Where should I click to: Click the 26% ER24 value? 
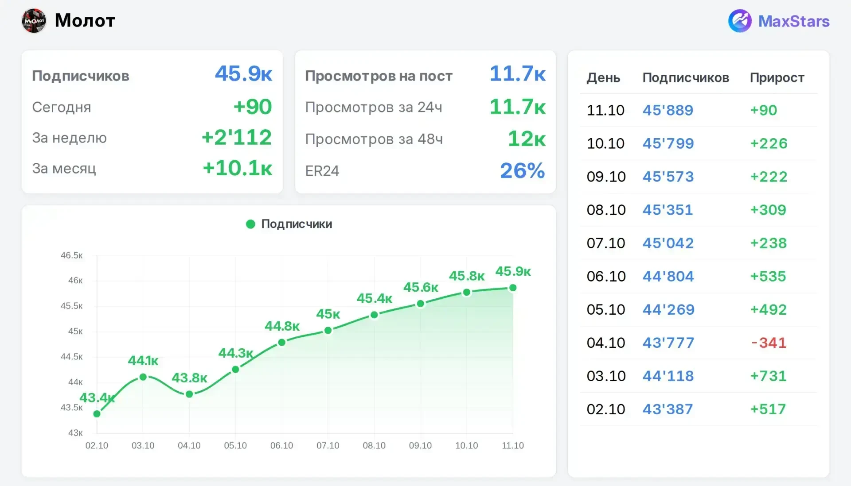(x=523, y=170)
